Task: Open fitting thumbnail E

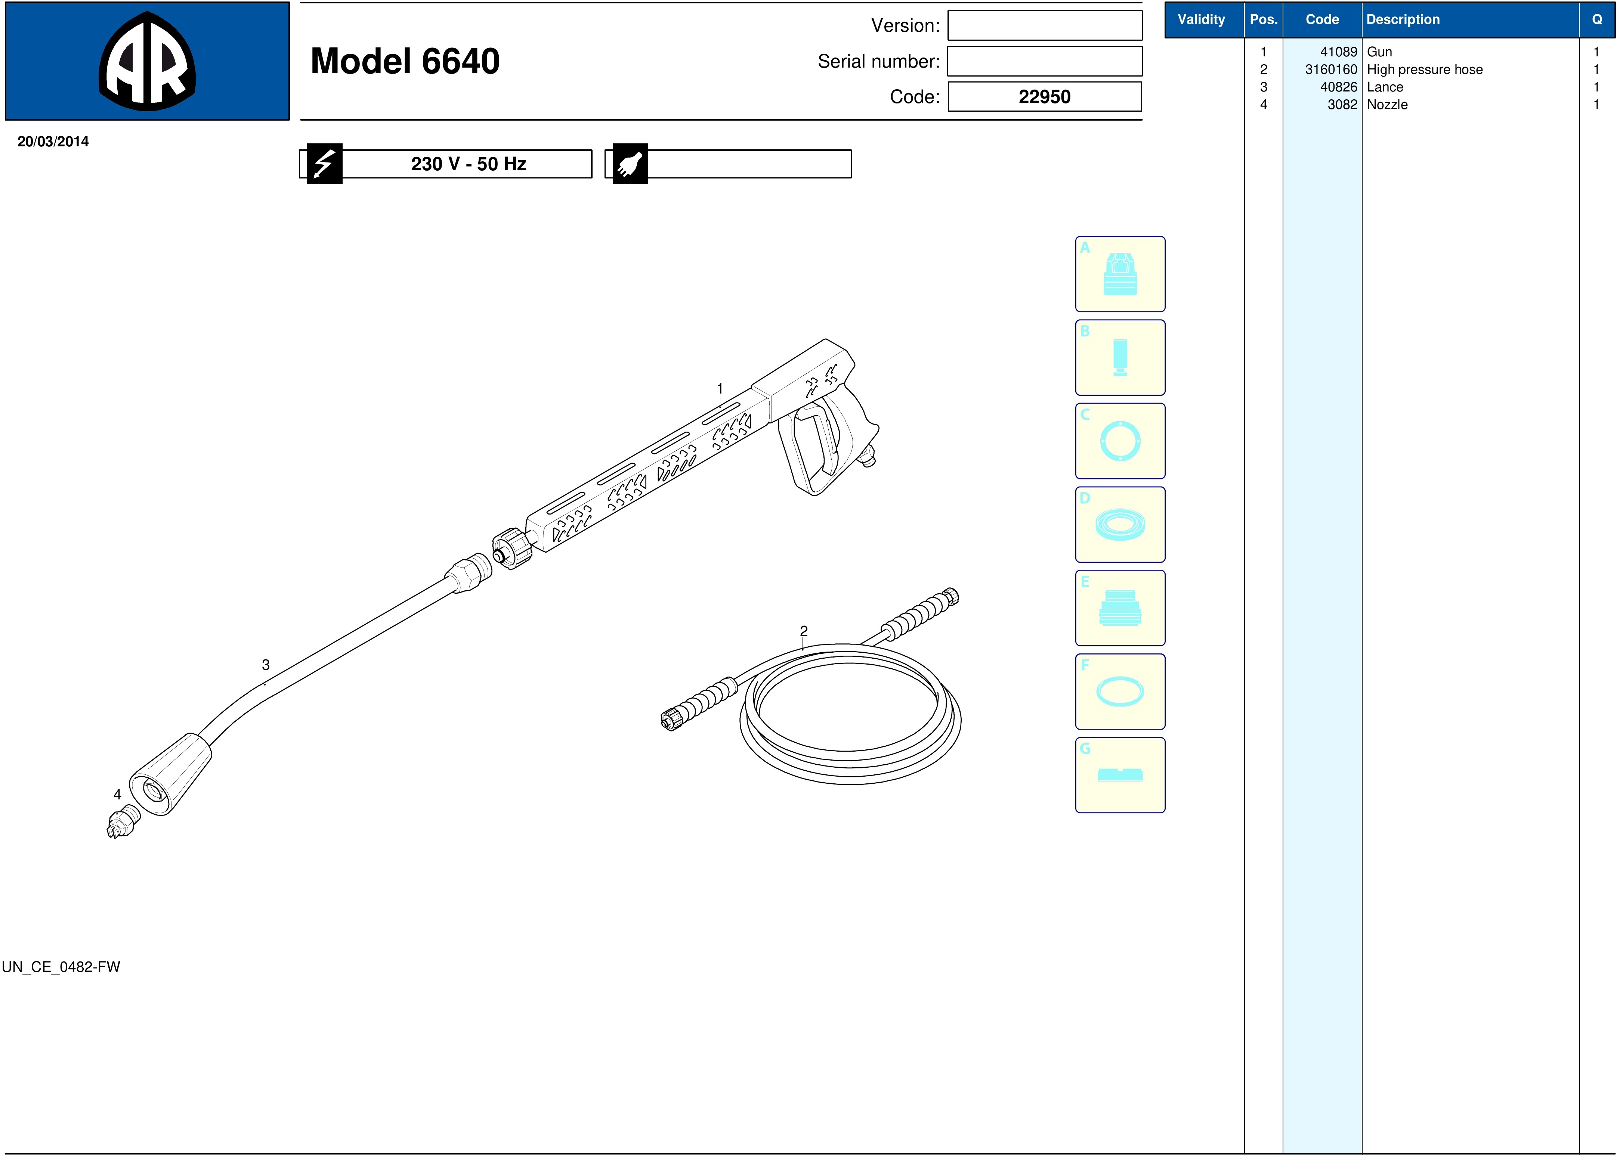Action: coord(1119,608)
